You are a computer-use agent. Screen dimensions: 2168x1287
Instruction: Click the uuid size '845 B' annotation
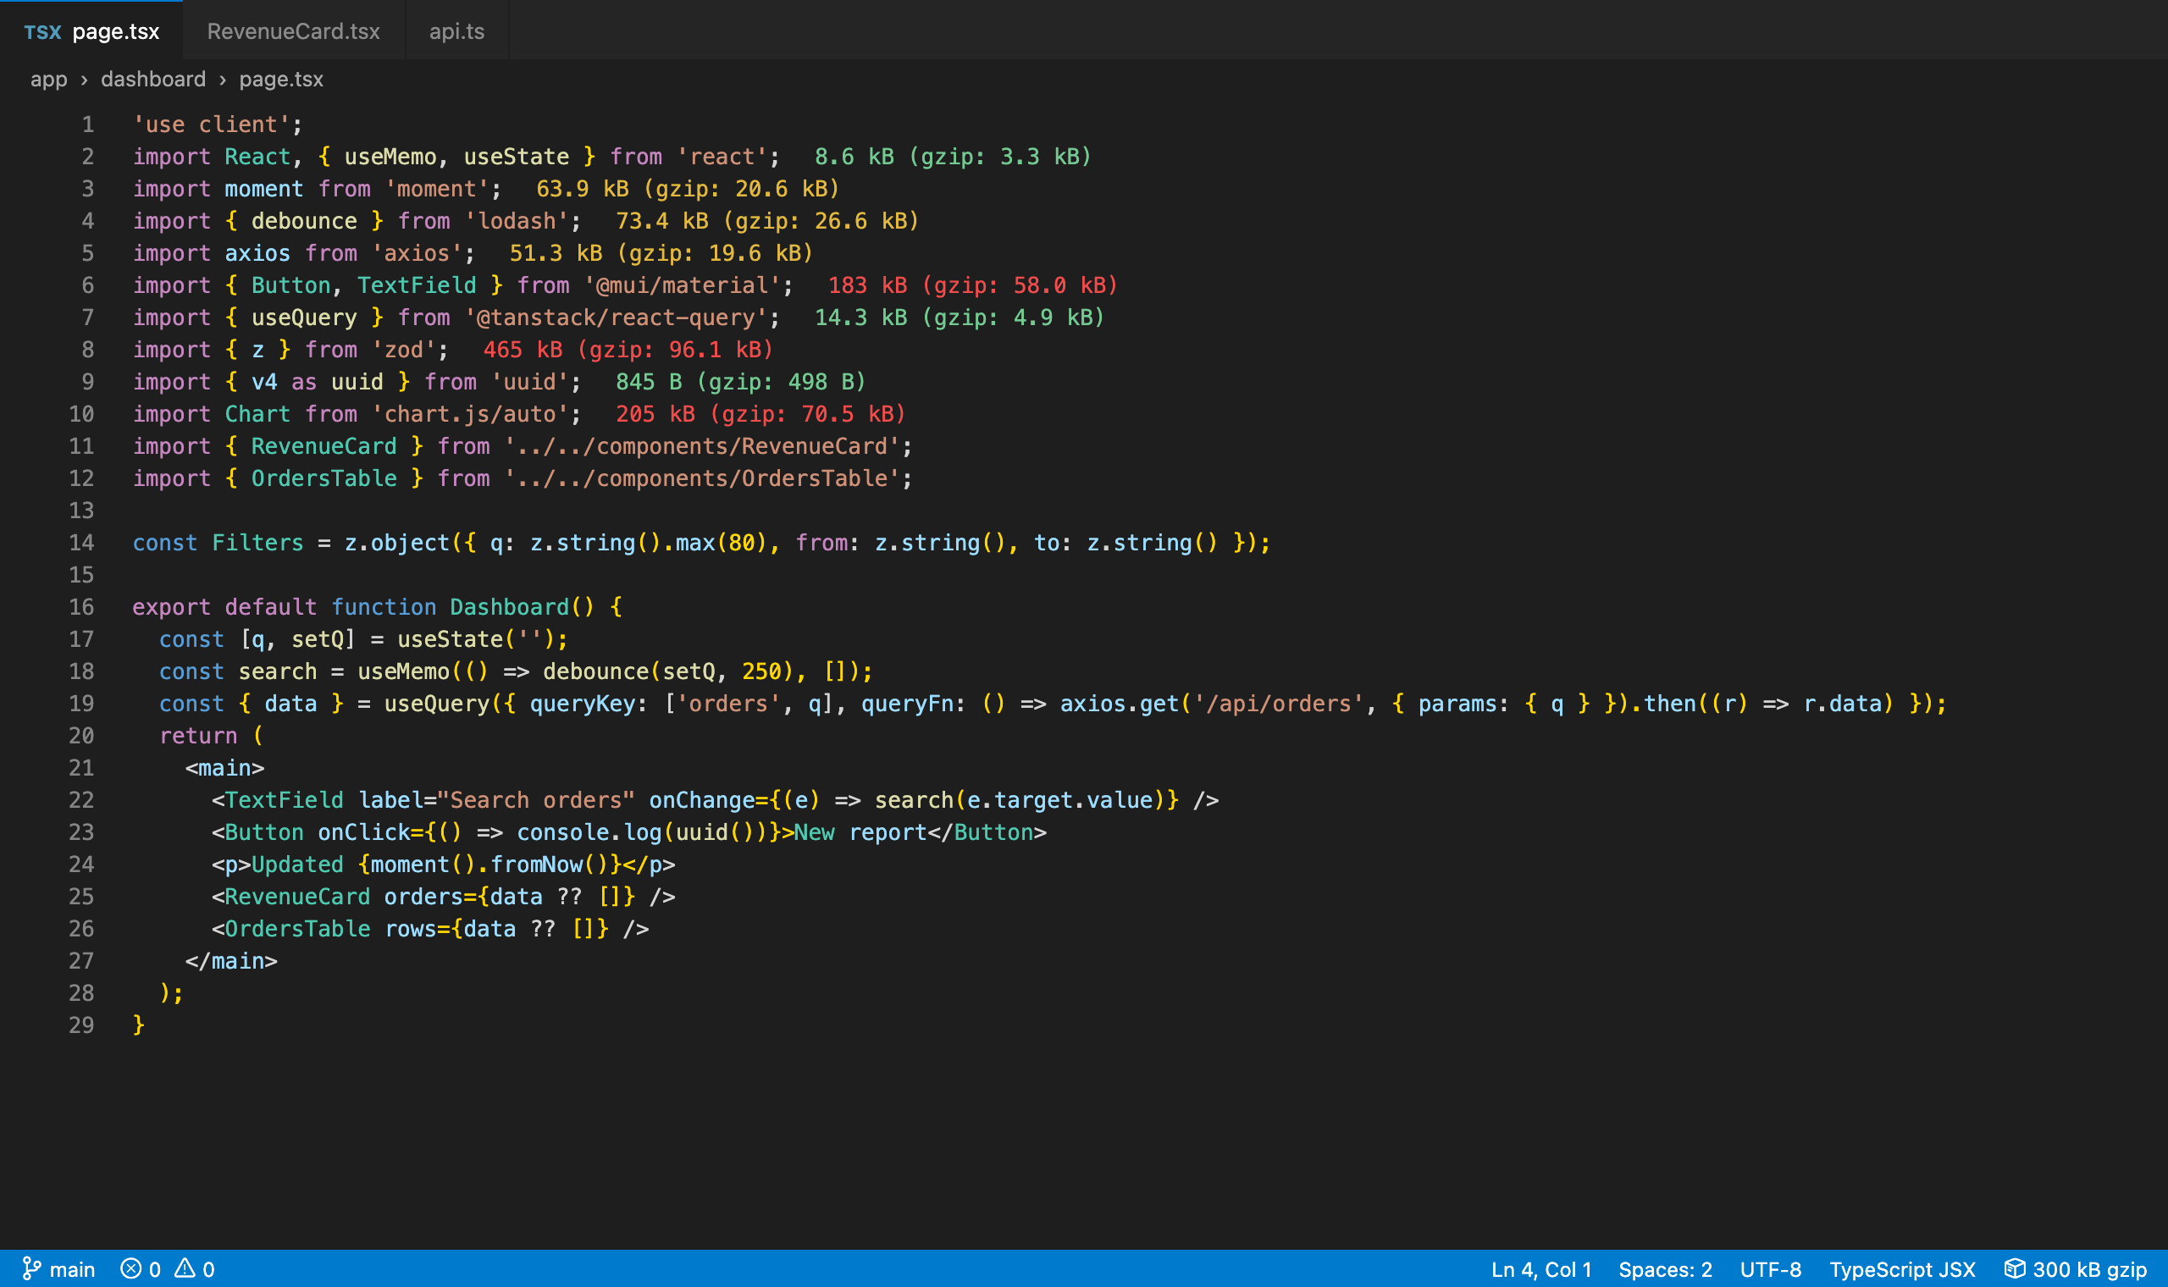coord(740,382)
